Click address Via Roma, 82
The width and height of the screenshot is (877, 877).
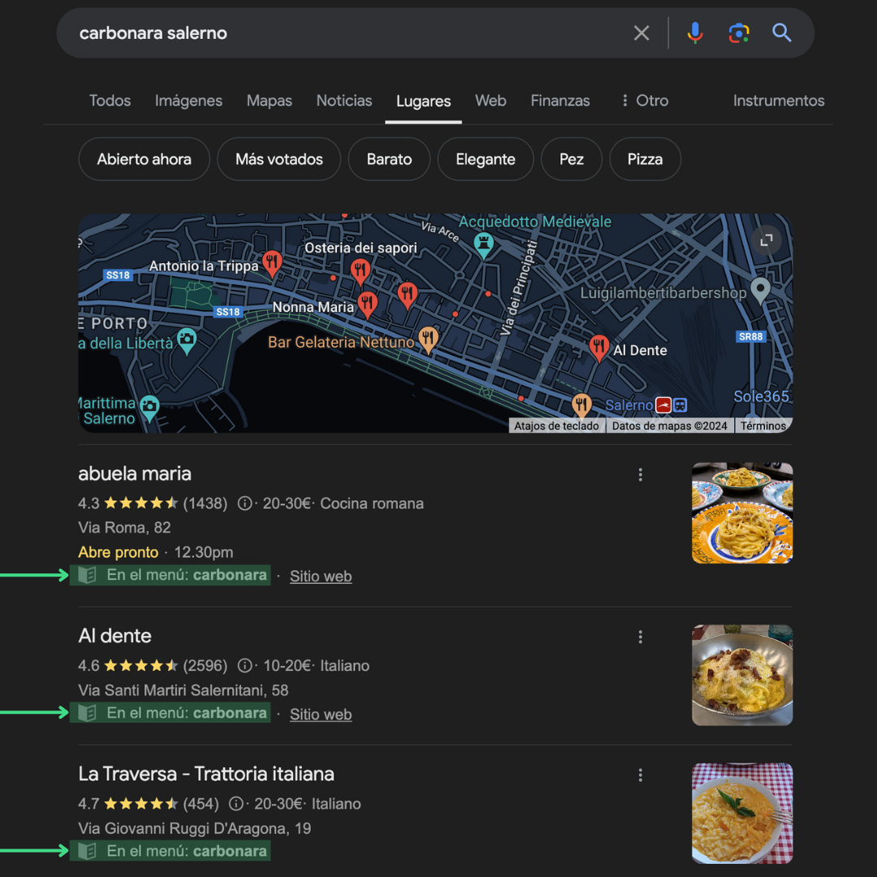click(125, 528)
